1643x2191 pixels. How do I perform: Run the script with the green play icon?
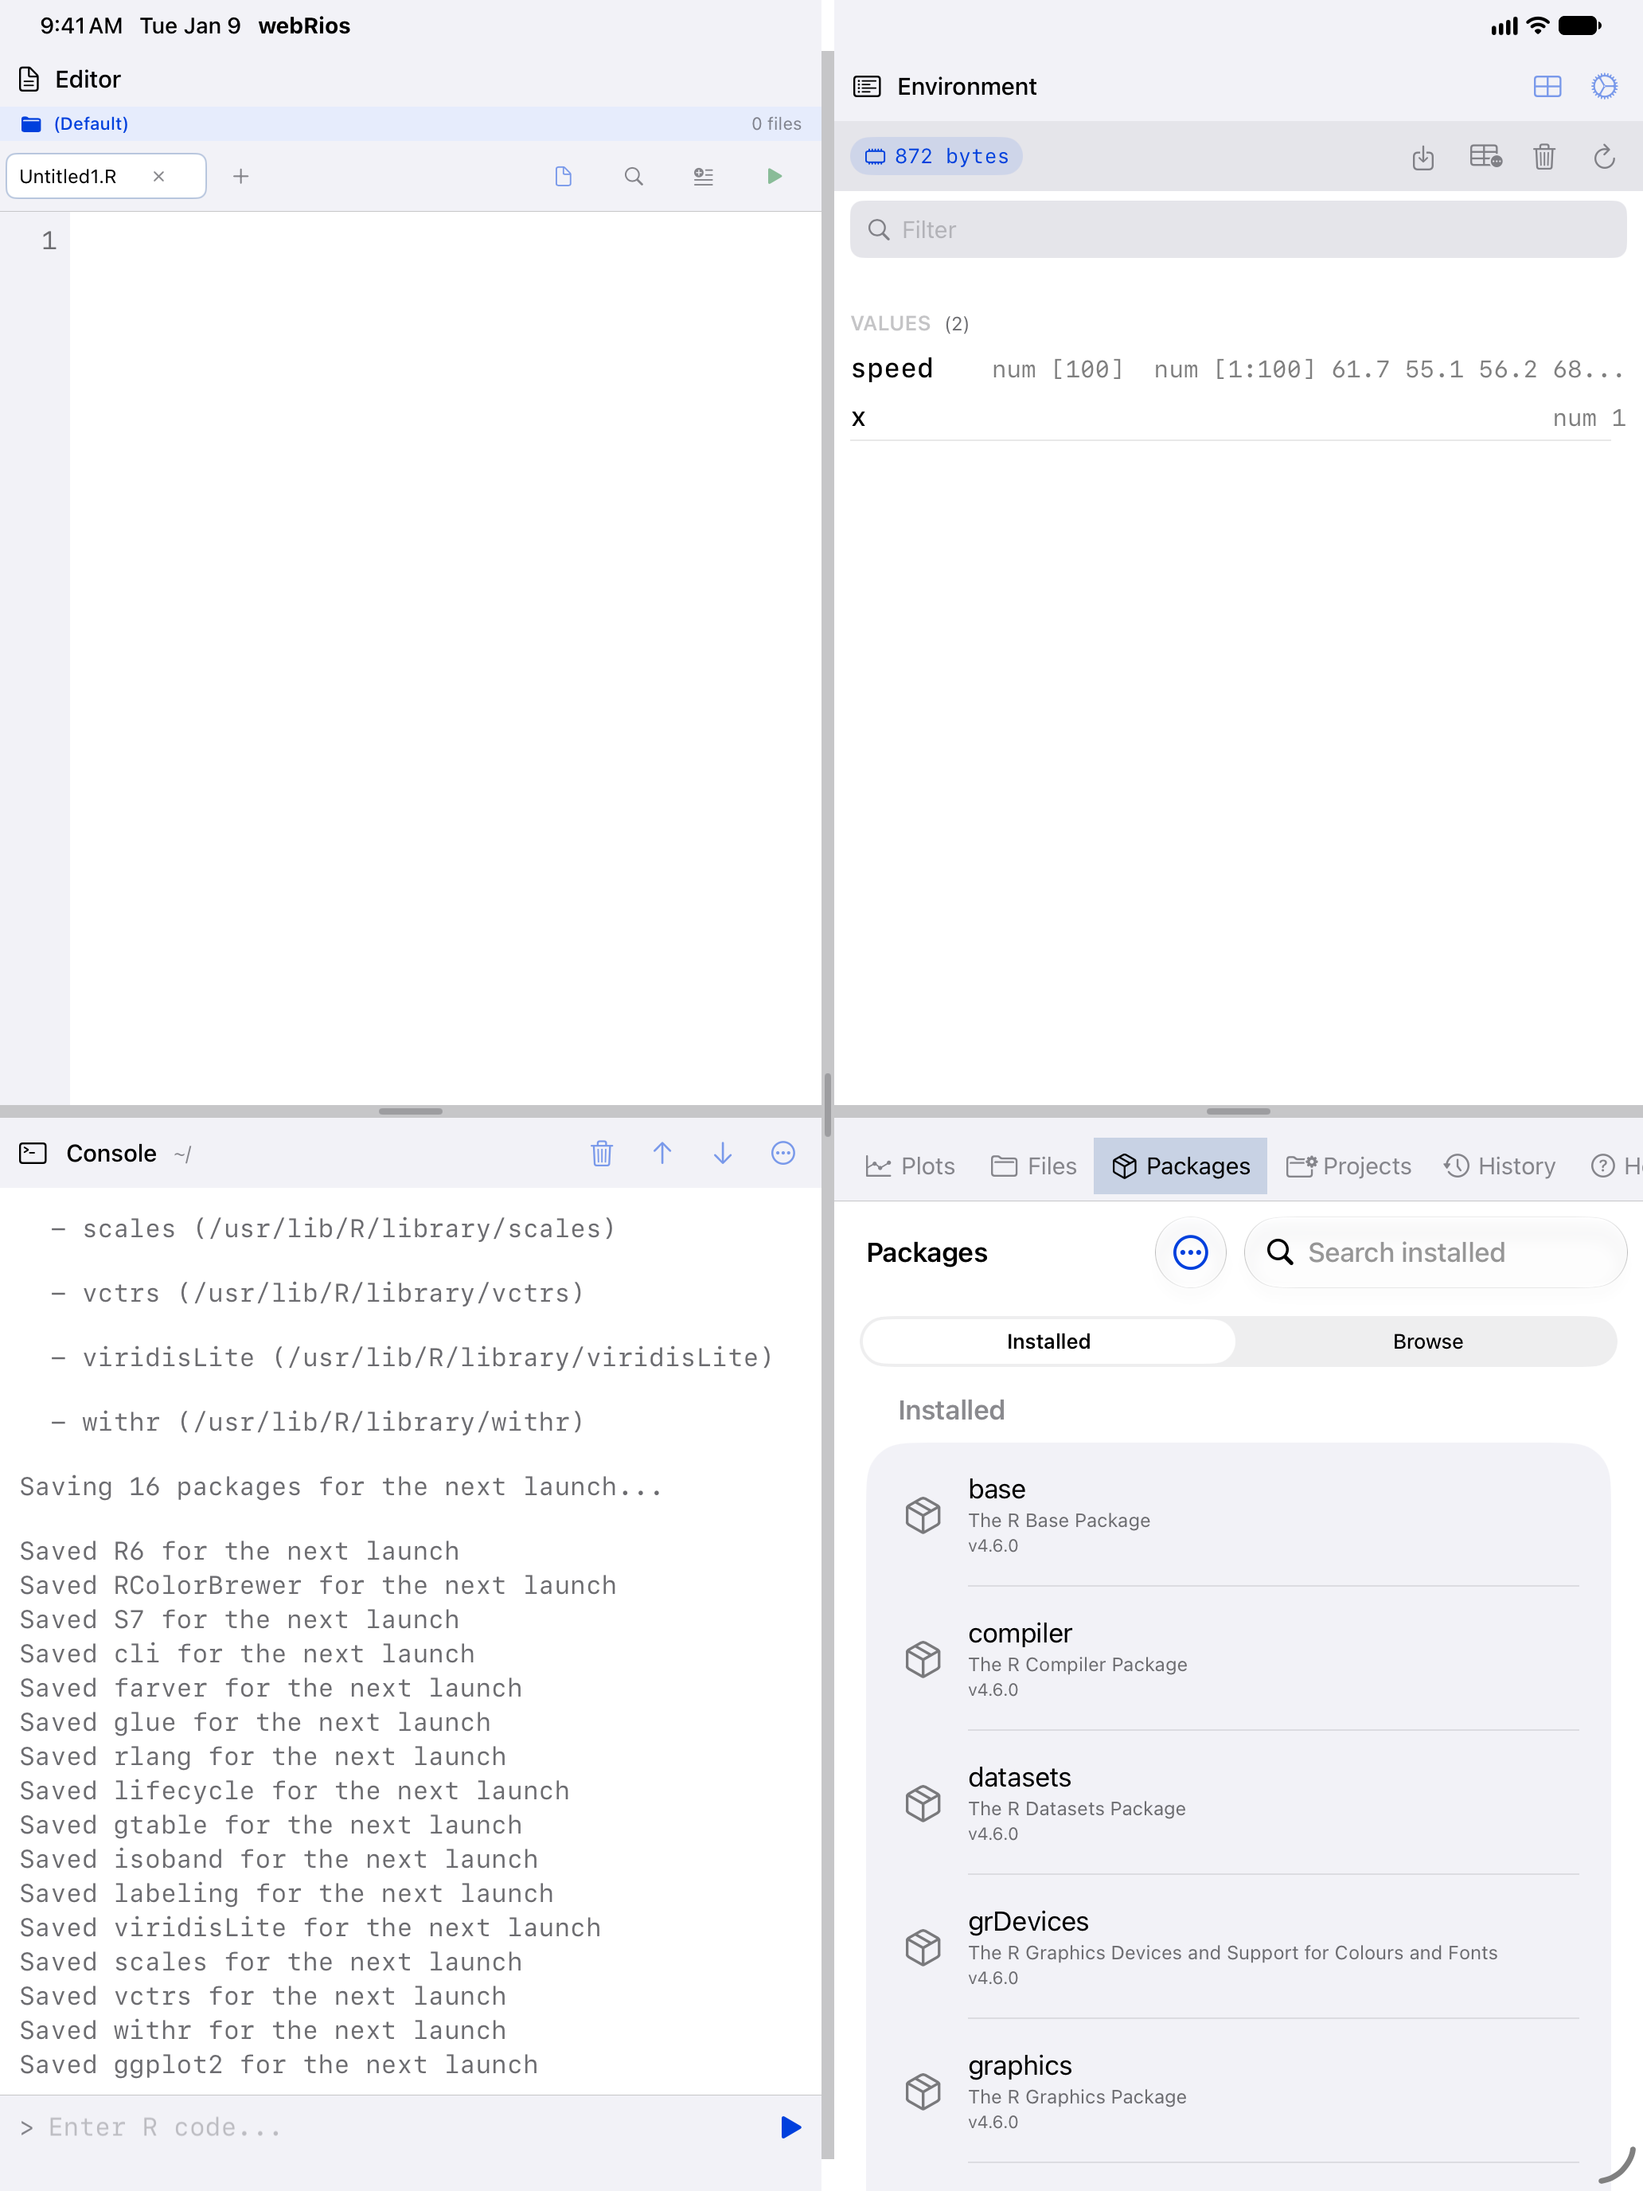click(x=775, y=176)
